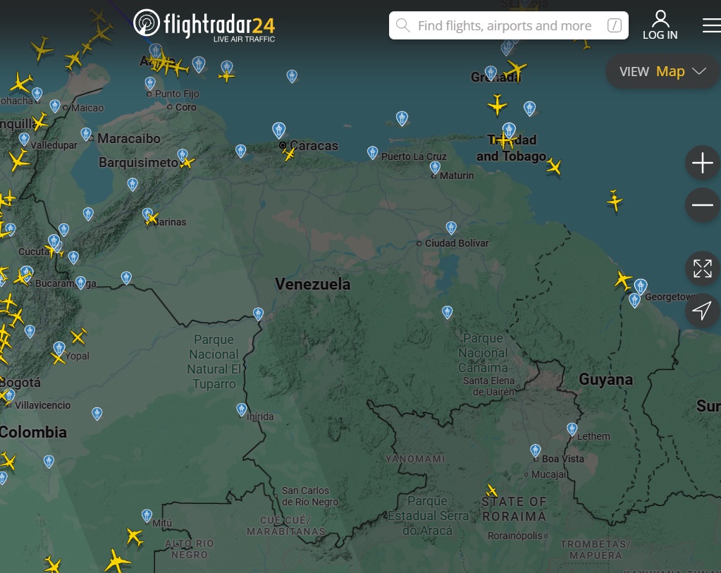Select the Boa Vista airport marker
The height and width of the screenshot is (573, 721).
point(536,450)
